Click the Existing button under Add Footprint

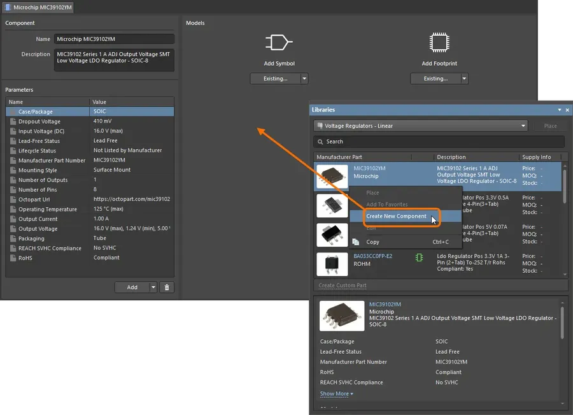435,78
